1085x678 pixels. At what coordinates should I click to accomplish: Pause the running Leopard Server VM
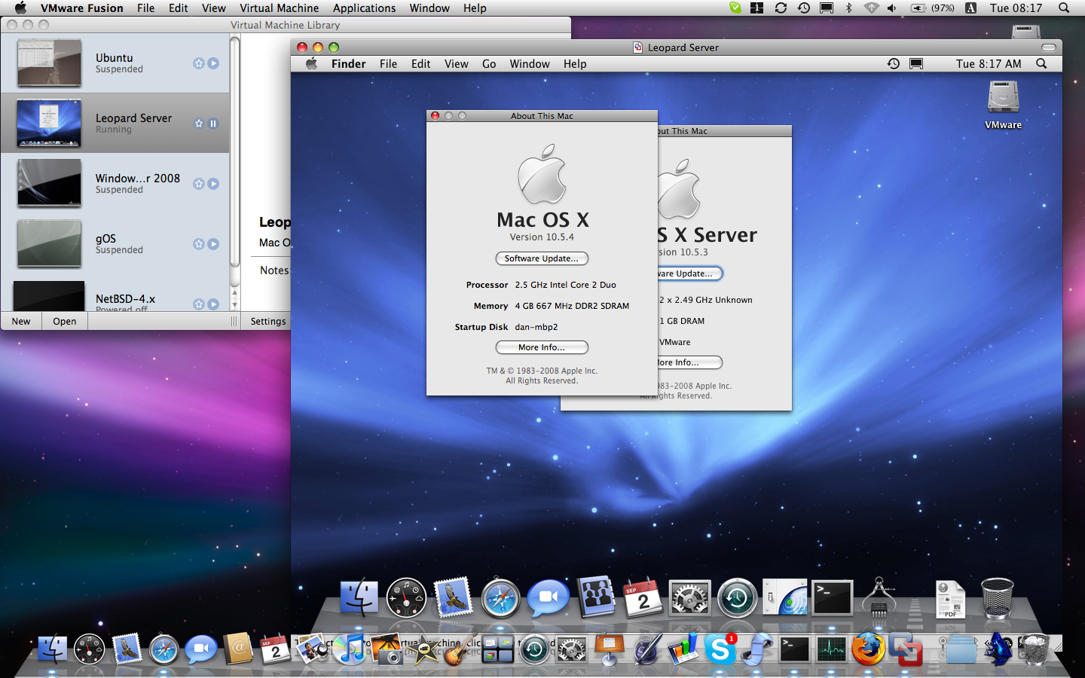213,124
